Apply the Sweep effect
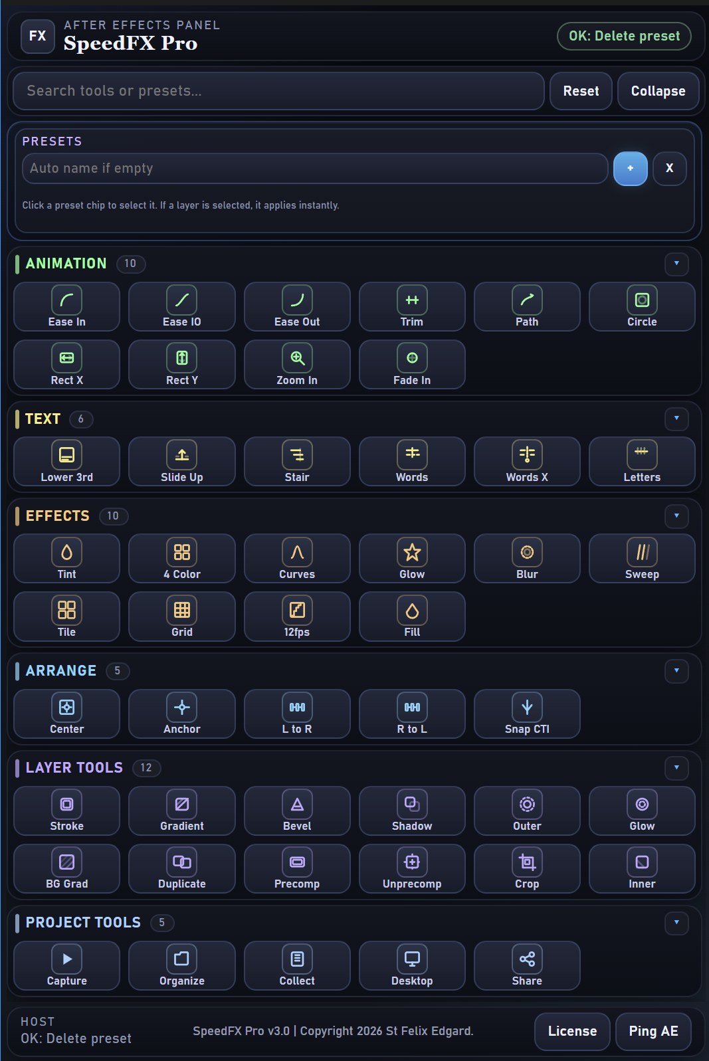This screenshot has width=709, height=1061. click(x=642, y=558)
